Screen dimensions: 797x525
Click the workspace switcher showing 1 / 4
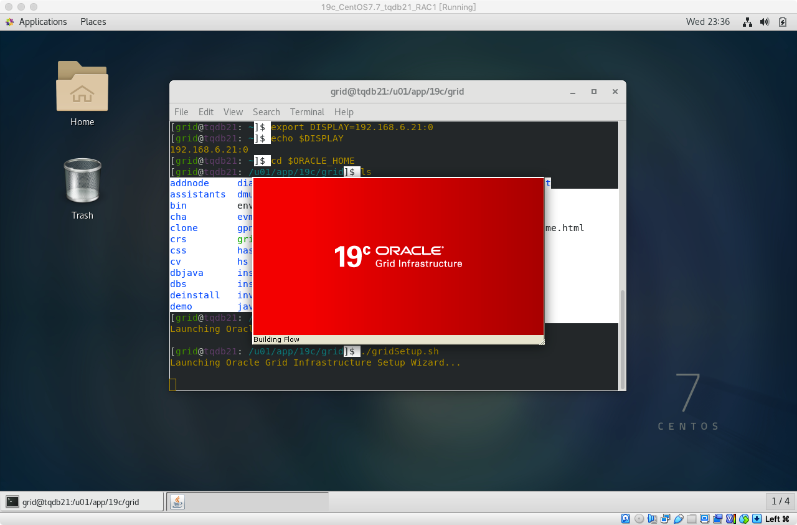pyautogui.click(x=780, y=501)
